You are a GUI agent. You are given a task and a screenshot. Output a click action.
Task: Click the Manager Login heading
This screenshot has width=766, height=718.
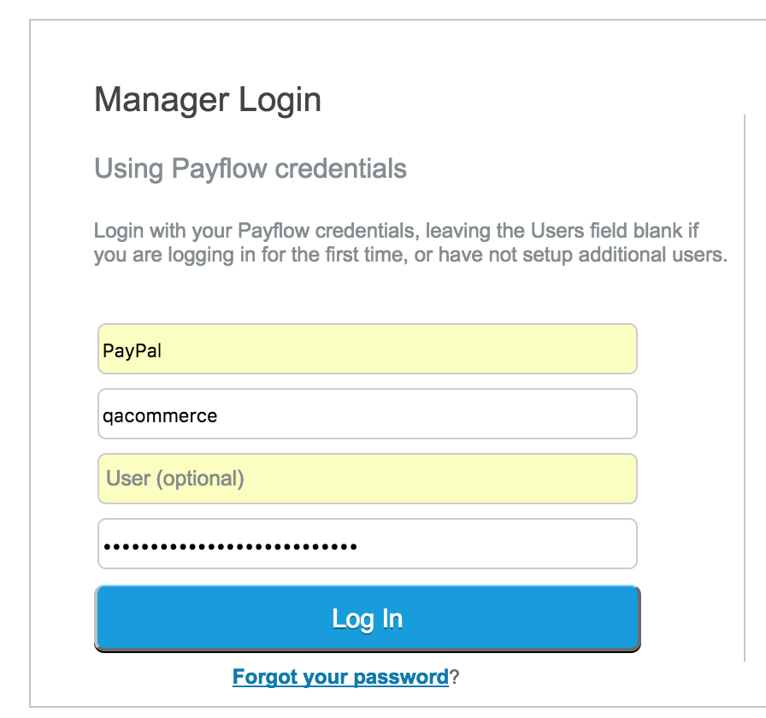pyautogui.click(x=208, y=100)
